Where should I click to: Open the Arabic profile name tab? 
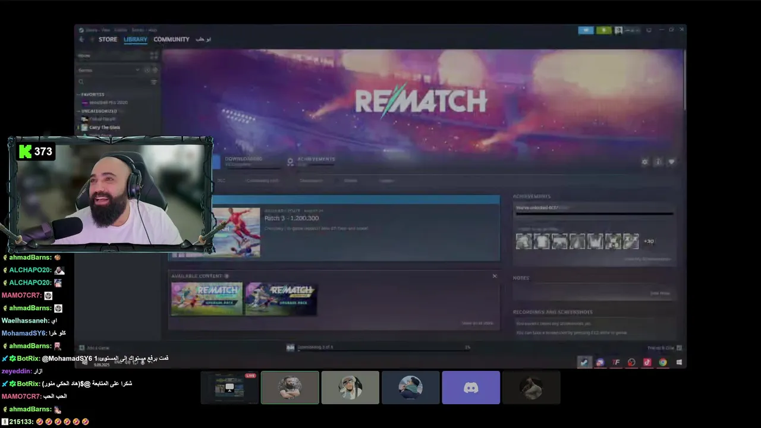[203, 39]
